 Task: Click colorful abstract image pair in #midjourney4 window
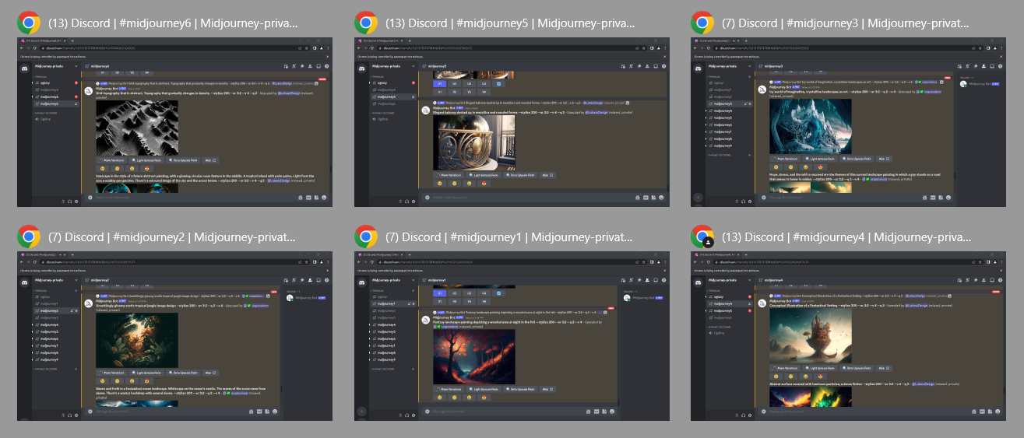coord(810,398)
